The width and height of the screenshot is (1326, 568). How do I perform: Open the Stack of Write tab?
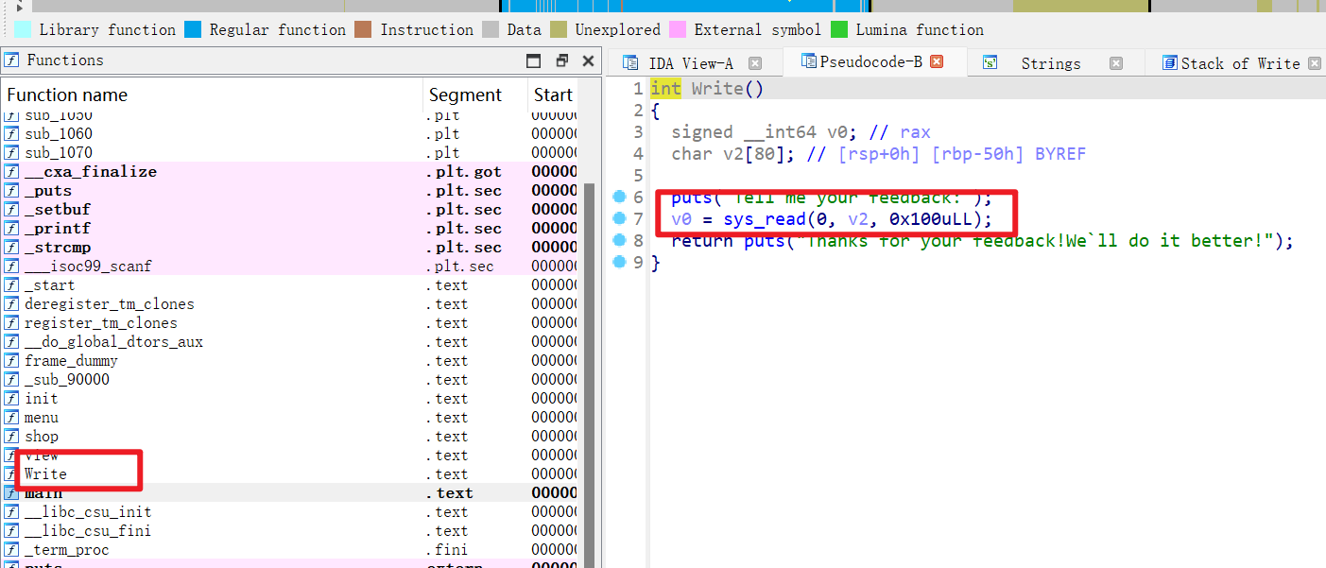[1240, 63]
